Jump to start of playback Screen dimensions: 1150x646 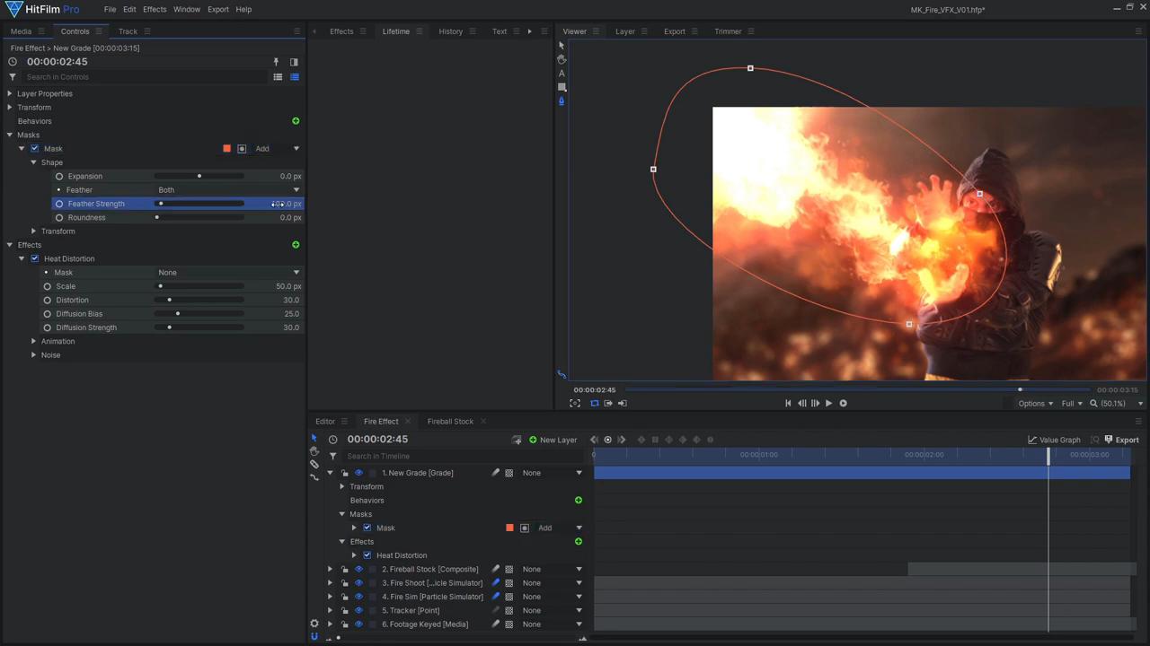[788, 404]
